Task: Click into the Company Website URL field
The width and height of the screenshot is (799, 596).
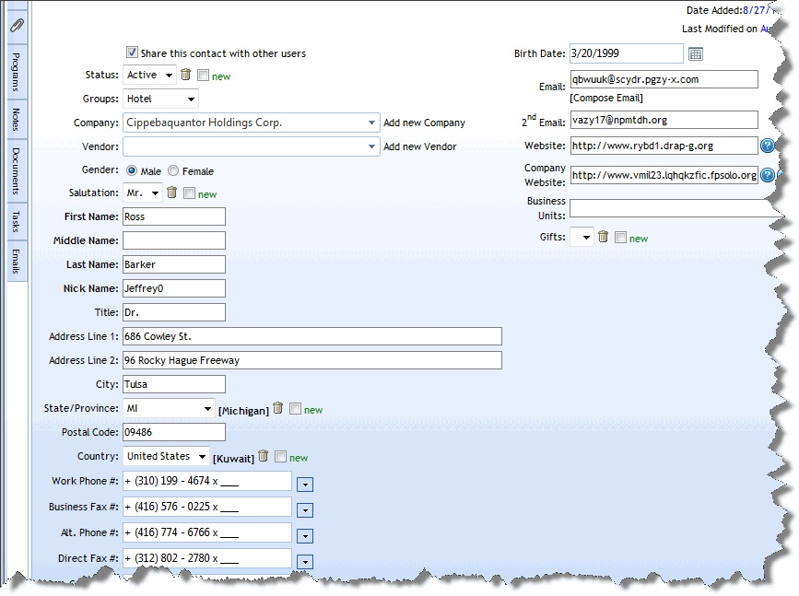Action: [x=664, y=175]
